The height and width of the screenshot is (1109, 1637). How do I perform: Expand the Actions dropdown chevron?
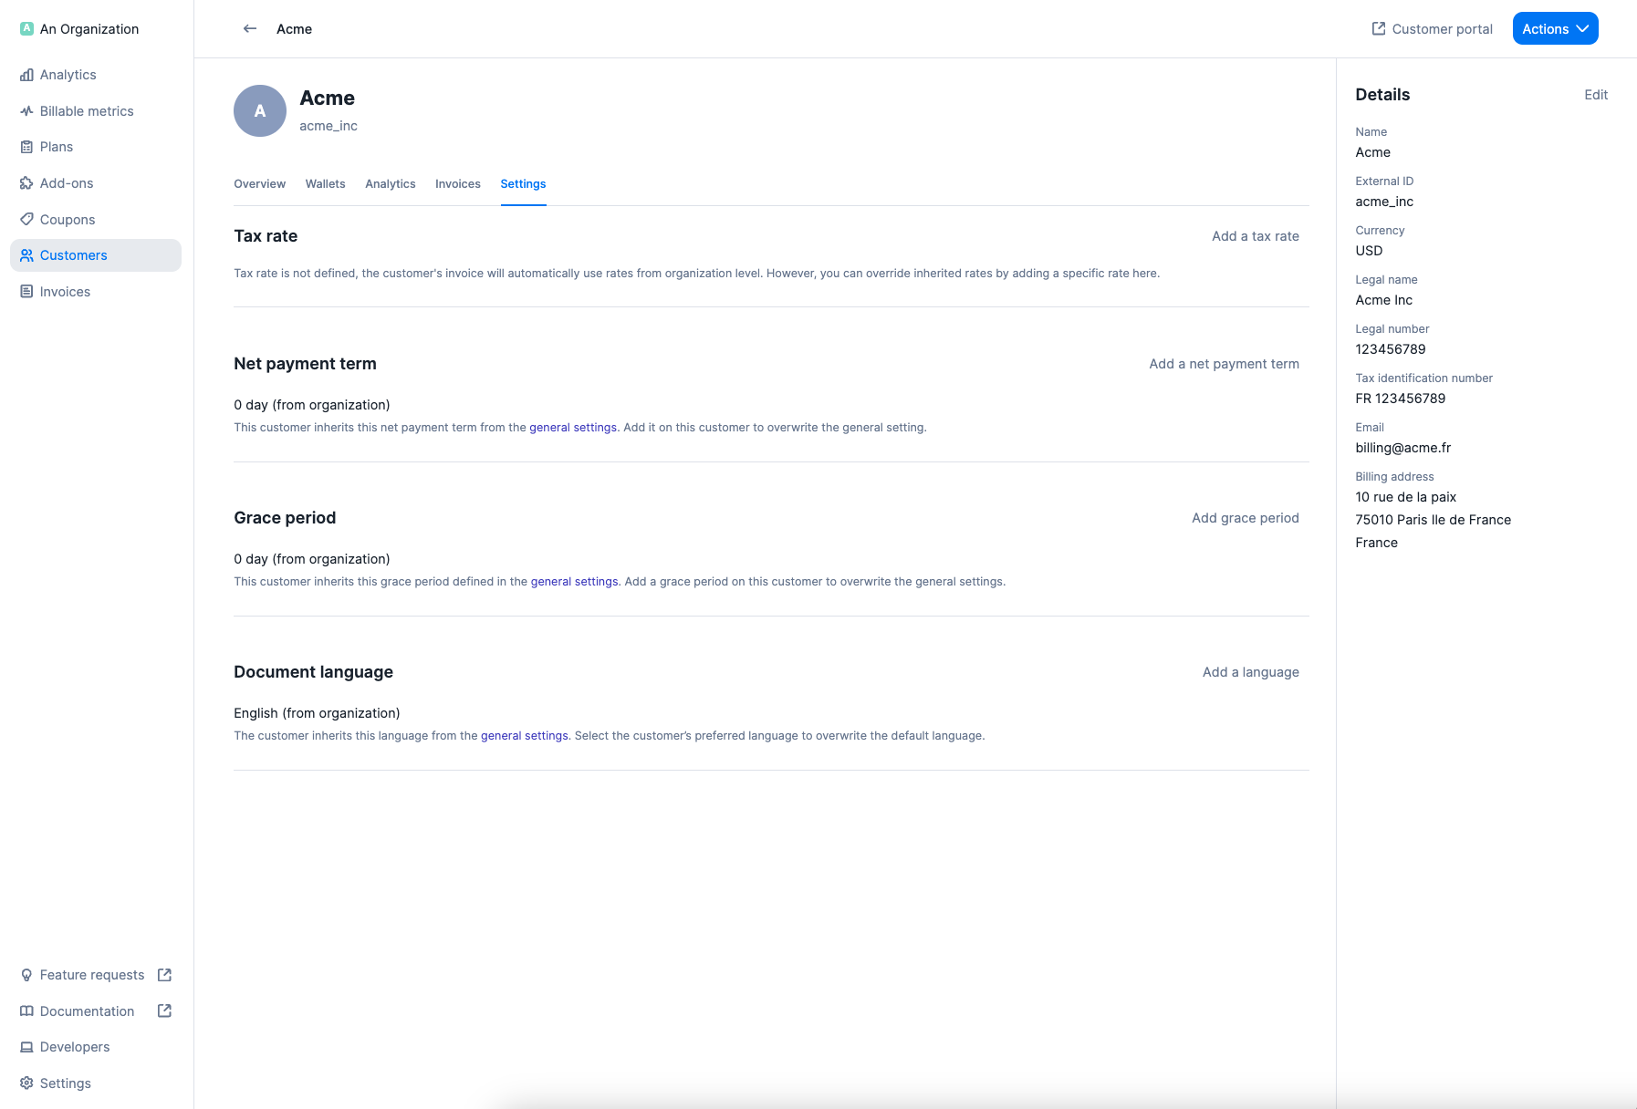[x=1583, y=29]
